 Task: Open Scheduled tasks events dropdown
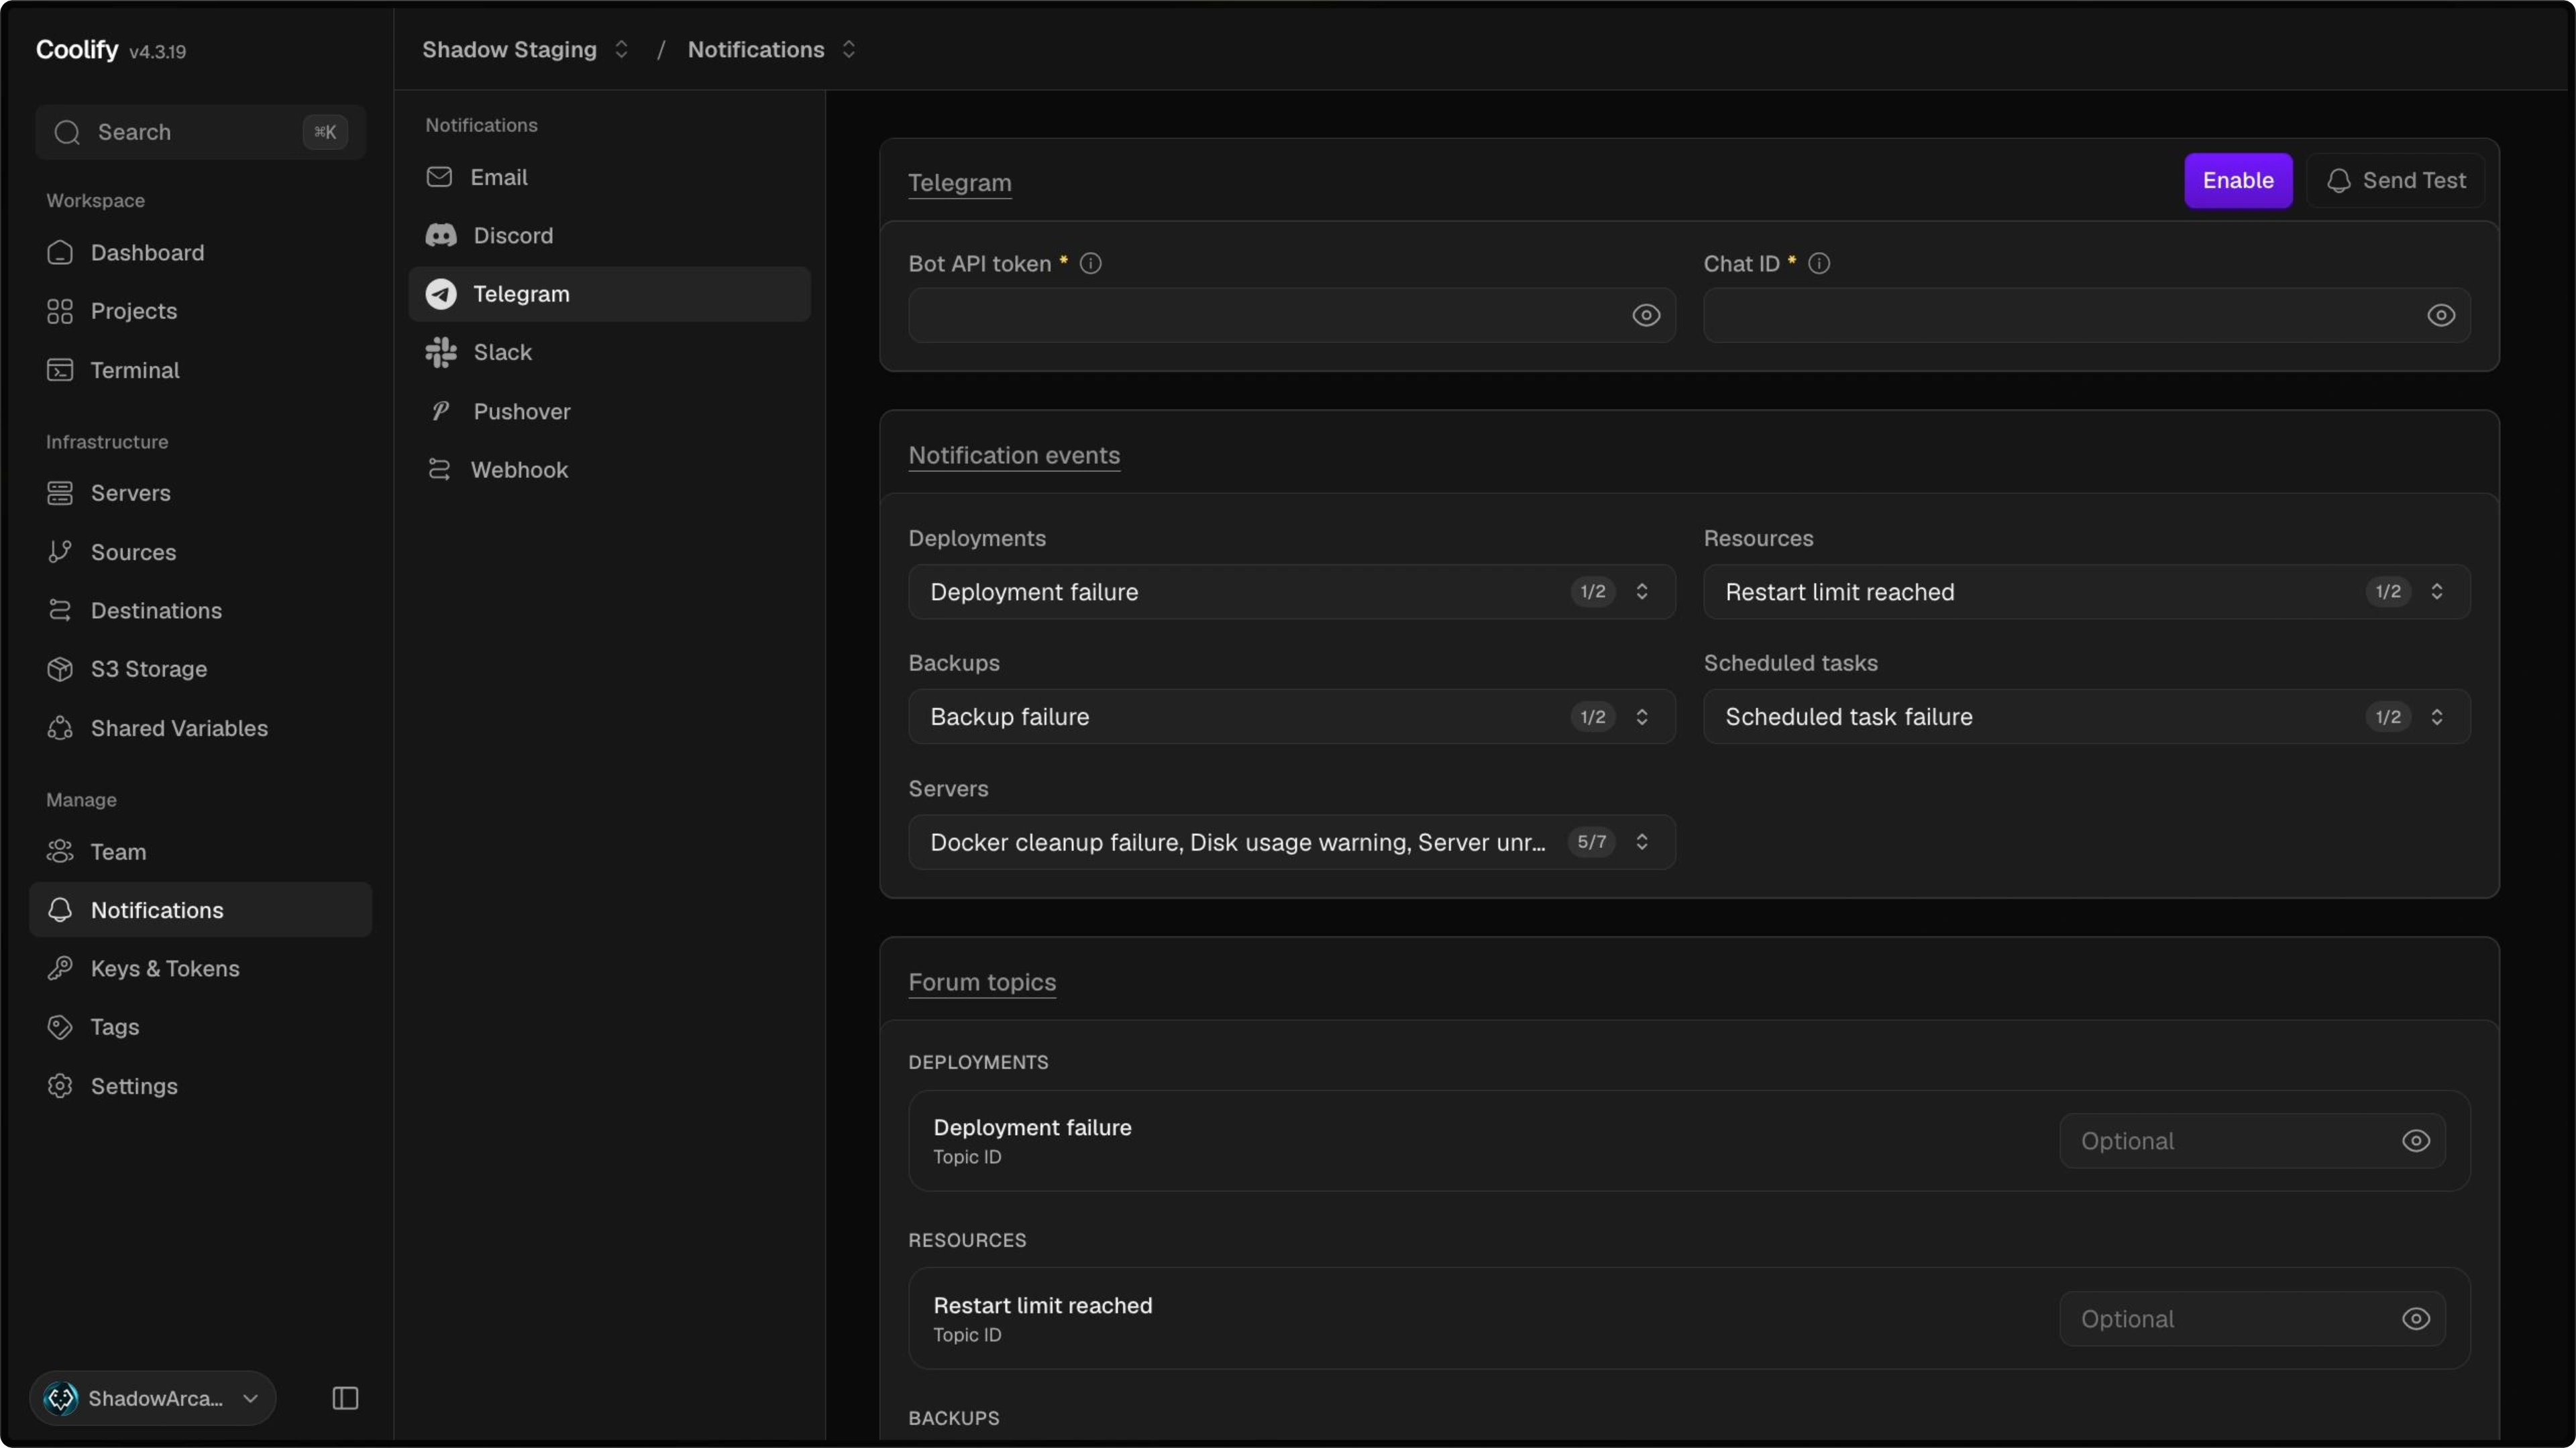[x=2087, y=717]
